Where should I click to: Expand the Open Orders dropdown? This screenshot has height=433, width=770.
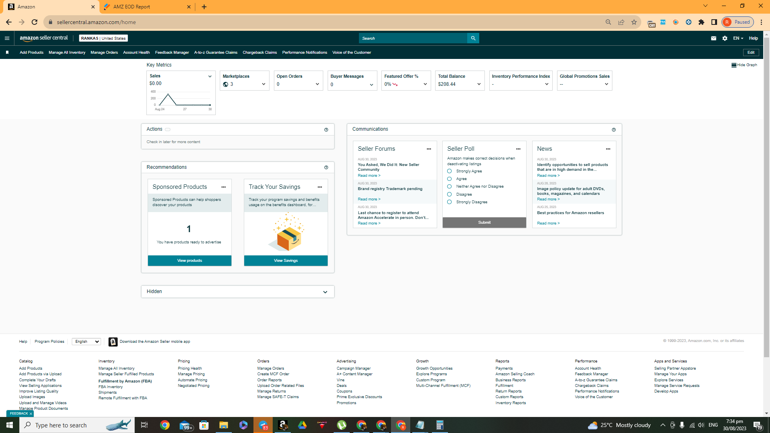click(x=317, y=84)
